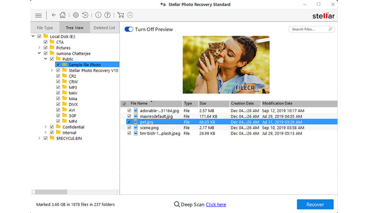Open the Help question mark icon
This screenshot has height=213, width=368.
coord(107,15)
